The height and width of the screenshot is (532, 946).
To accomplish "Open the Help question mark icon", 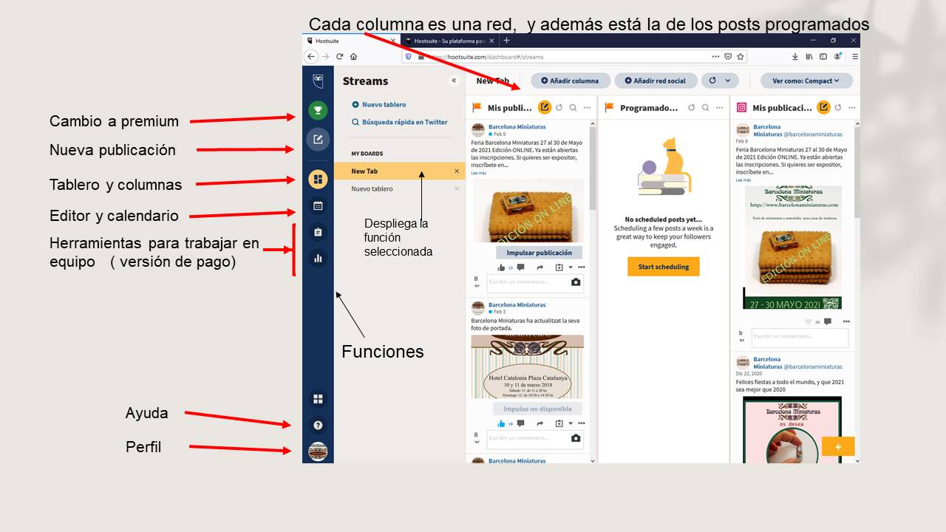I will click(318, 426).
